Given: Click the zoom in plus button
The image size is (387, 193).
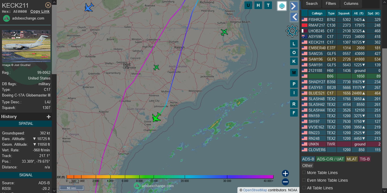Looking at the screenshot, I should (285, 173).
